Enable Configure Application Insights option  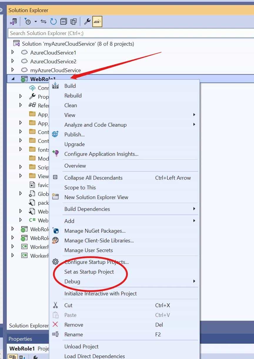101,154
